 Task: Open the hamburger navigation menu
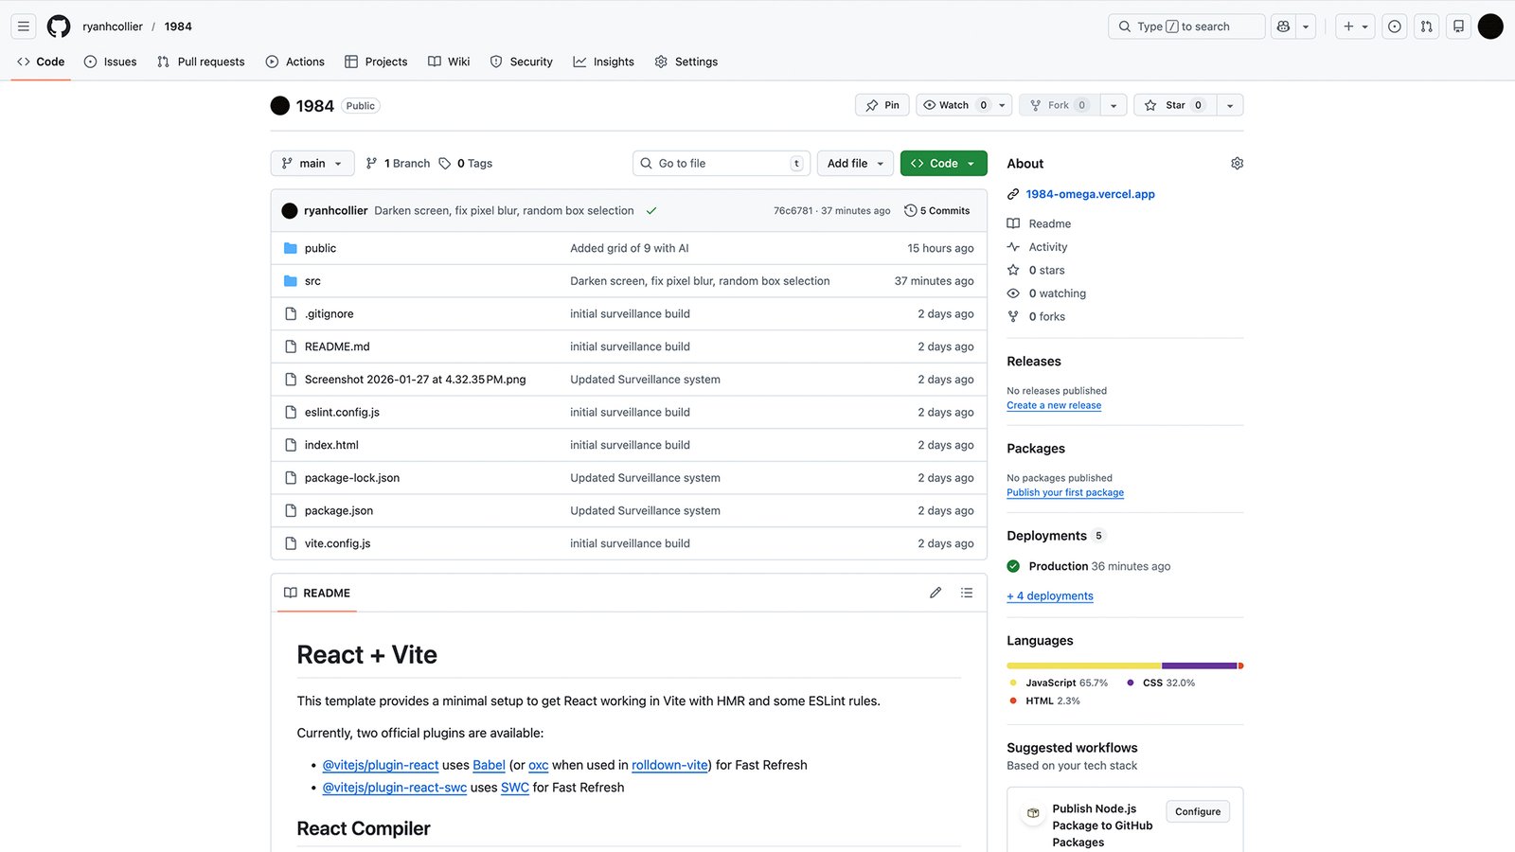24,27
